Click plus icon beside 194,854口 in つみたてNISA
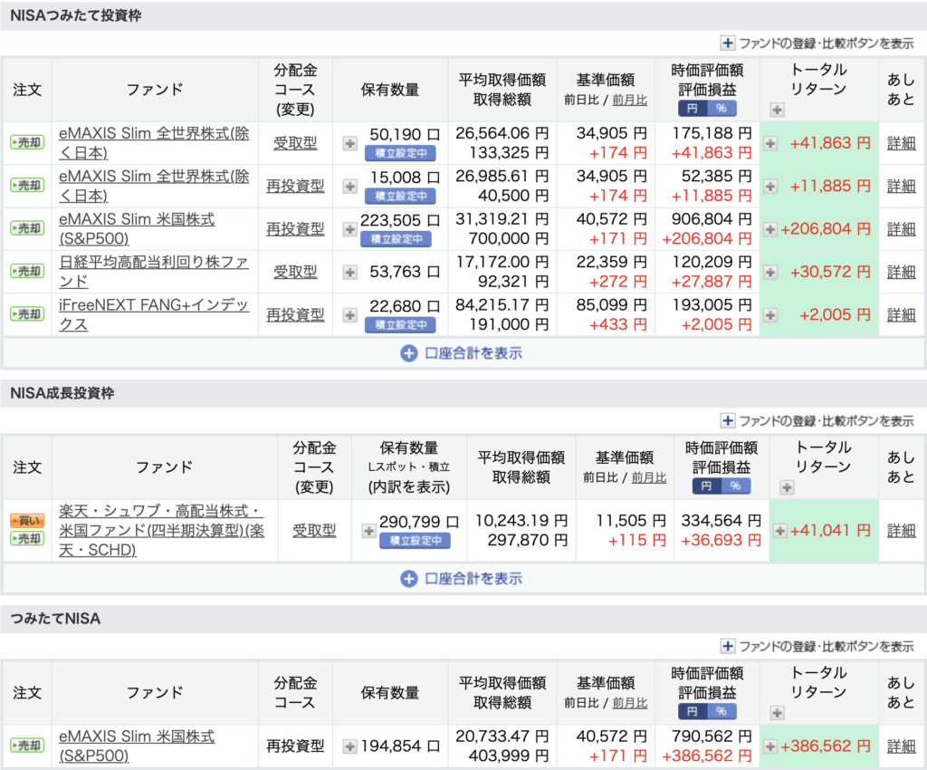 (x=349, y=746)
